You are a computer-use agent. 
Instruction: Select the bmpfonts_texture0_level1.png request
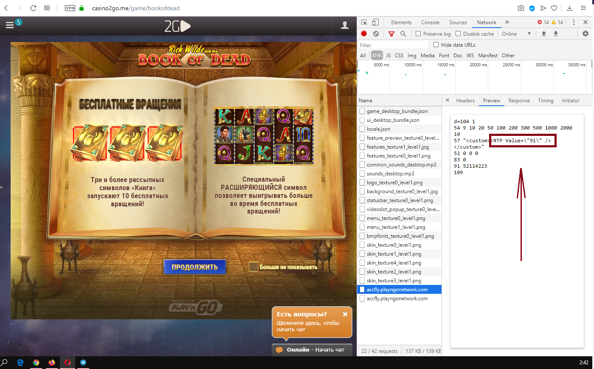click(x=399, y=236)
